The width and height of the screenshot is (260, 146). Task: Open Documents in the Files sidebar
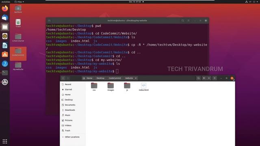point(73,105)
